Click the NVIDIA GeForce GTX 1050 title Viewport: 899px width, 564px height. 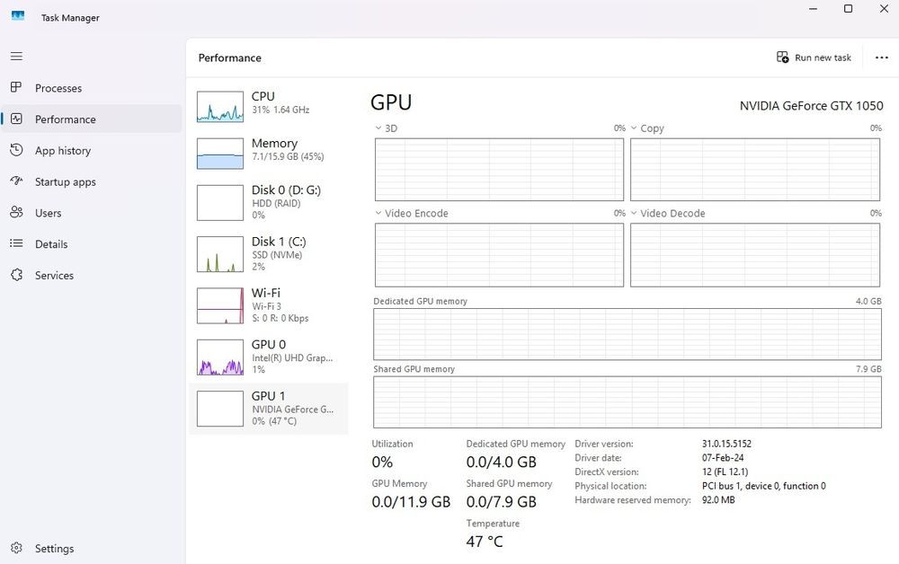(x=811, y=106)
